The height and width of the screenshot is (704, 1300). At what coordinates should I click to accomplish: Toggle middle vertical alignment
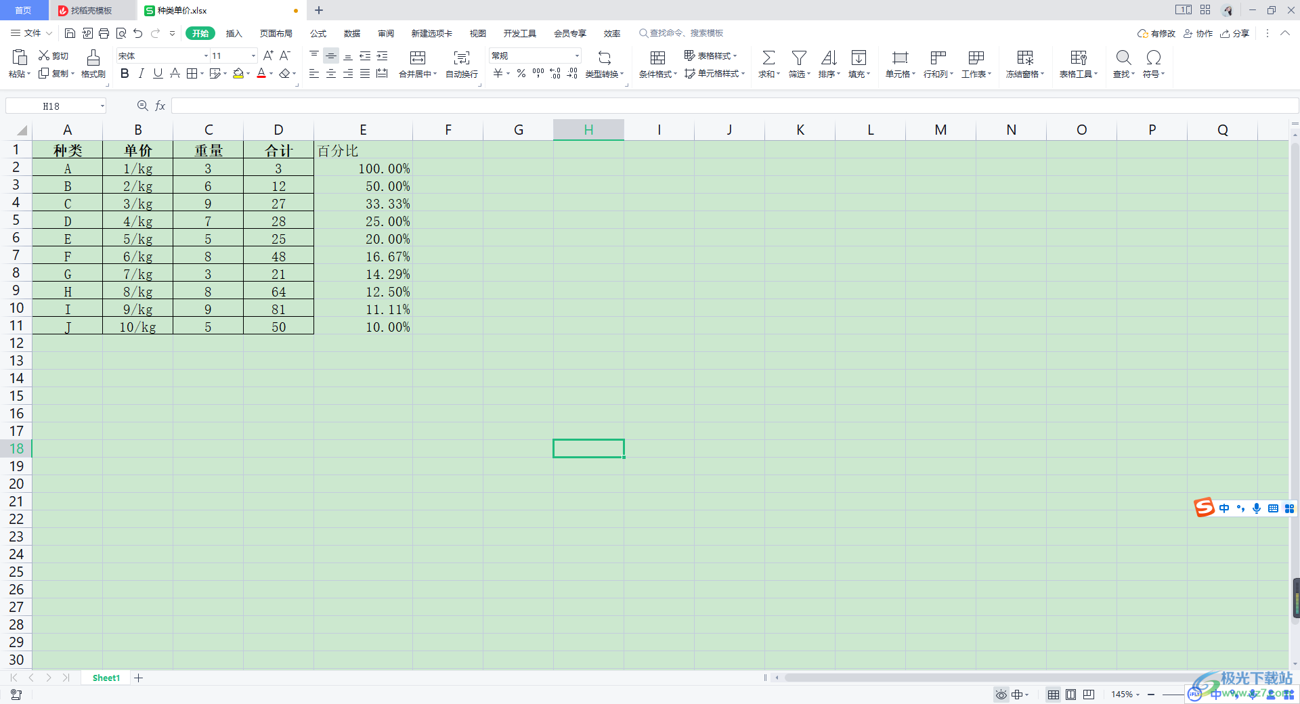331,56
